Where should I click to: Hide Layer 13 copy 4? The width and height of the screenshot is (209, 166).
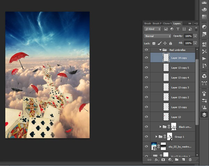[147, 77]
